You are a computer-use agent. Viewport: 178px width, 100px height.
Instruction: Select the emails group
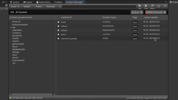[x=15, y=38]
